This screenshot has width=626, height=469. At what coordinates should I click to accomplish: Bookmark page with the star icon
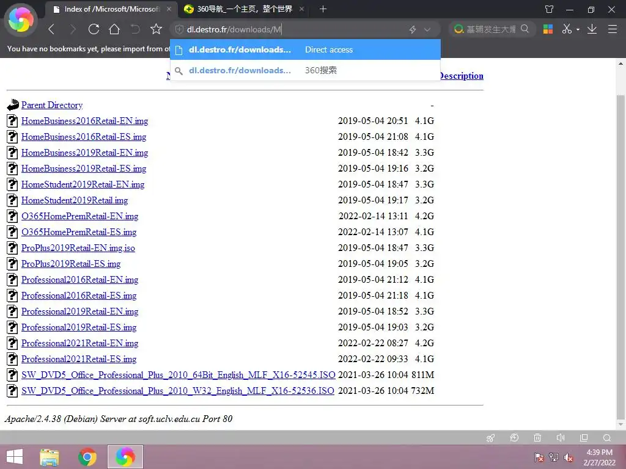[x=156, y=29]
